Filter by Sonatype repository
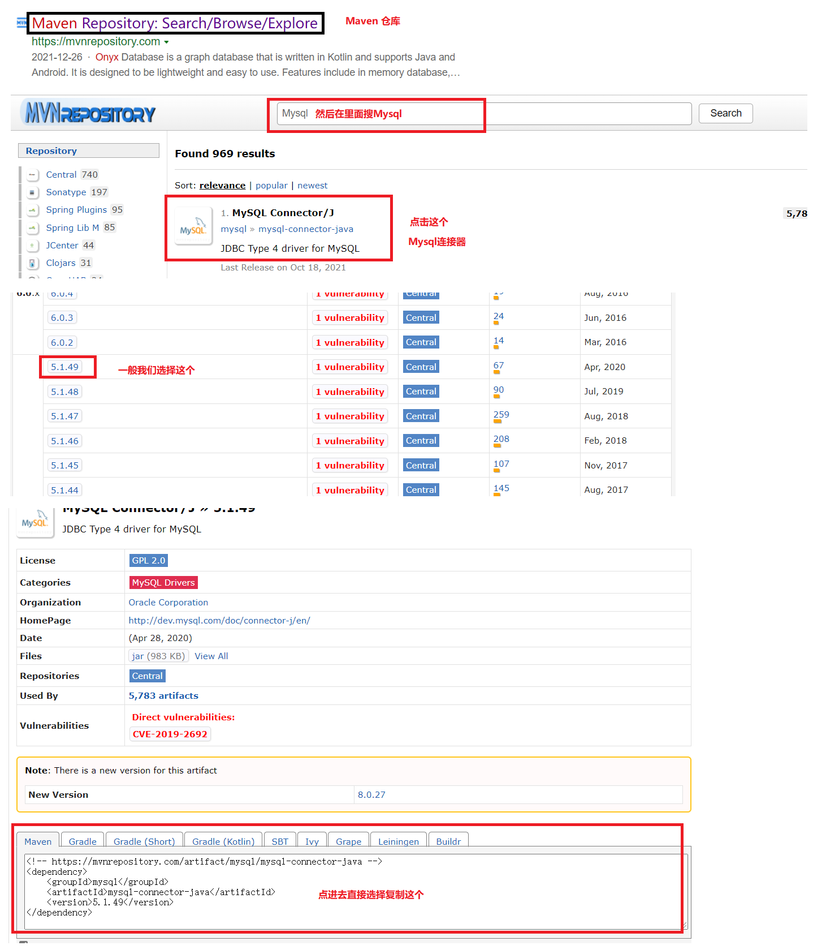This screenshot has height=950, width=826. coord(66,192)
